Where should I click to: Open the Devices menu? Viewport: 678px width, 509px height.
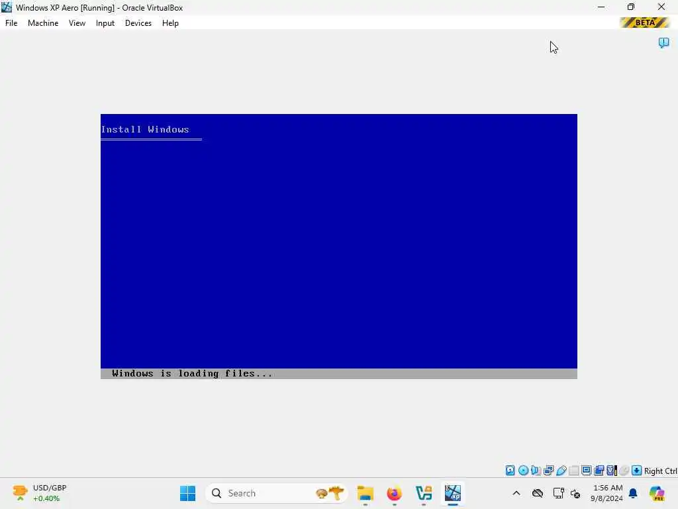138,23
